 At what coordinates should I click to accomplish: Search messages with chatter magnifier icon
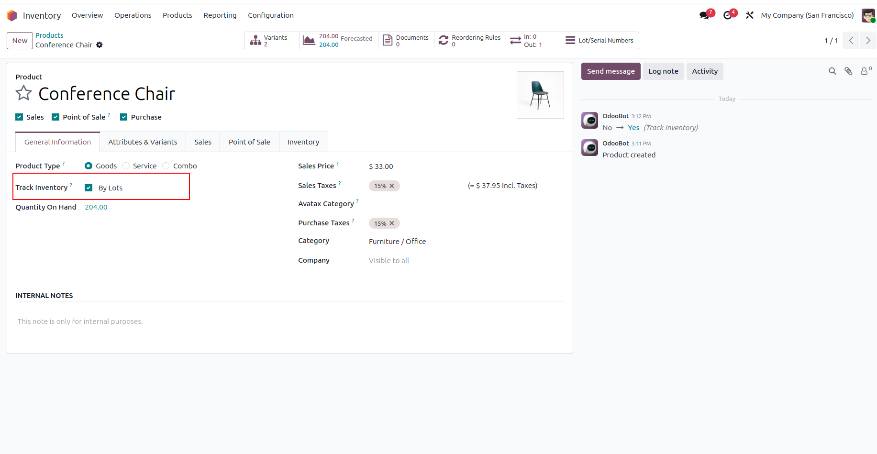[833, 71]
